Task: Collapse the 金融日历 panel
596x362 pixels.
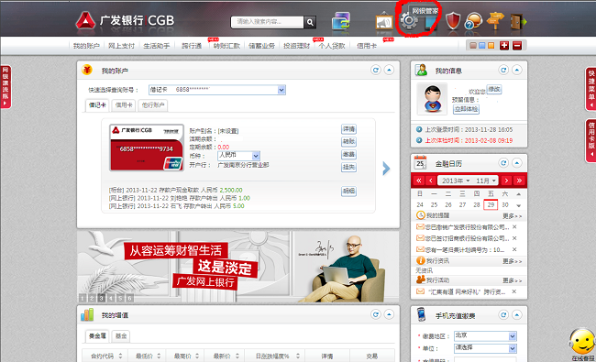Action: (x=516, y=163)
